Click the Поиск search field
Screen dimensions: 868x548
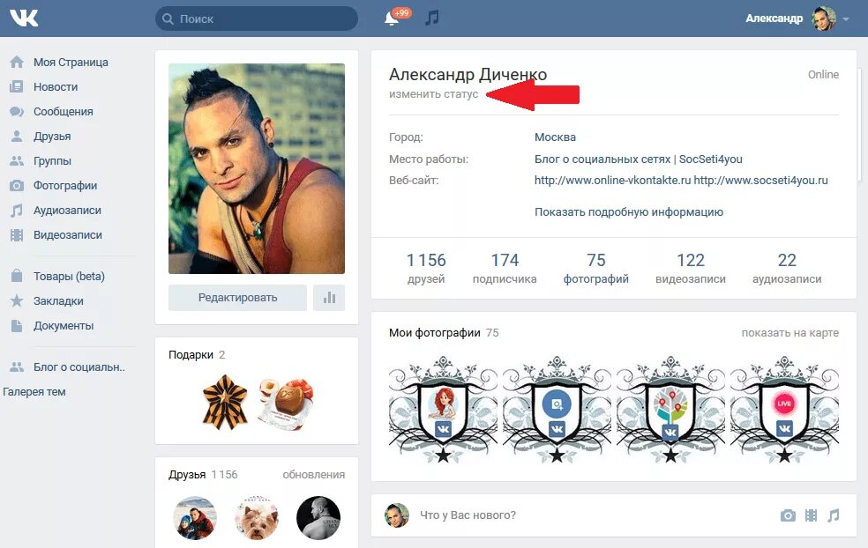pyautogui.click(x=257, y=19)
